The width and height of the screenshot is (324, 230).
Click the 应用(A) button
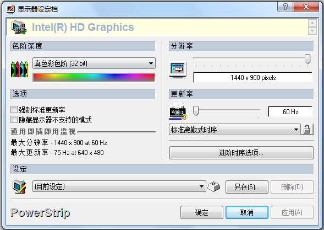point(292,212)
